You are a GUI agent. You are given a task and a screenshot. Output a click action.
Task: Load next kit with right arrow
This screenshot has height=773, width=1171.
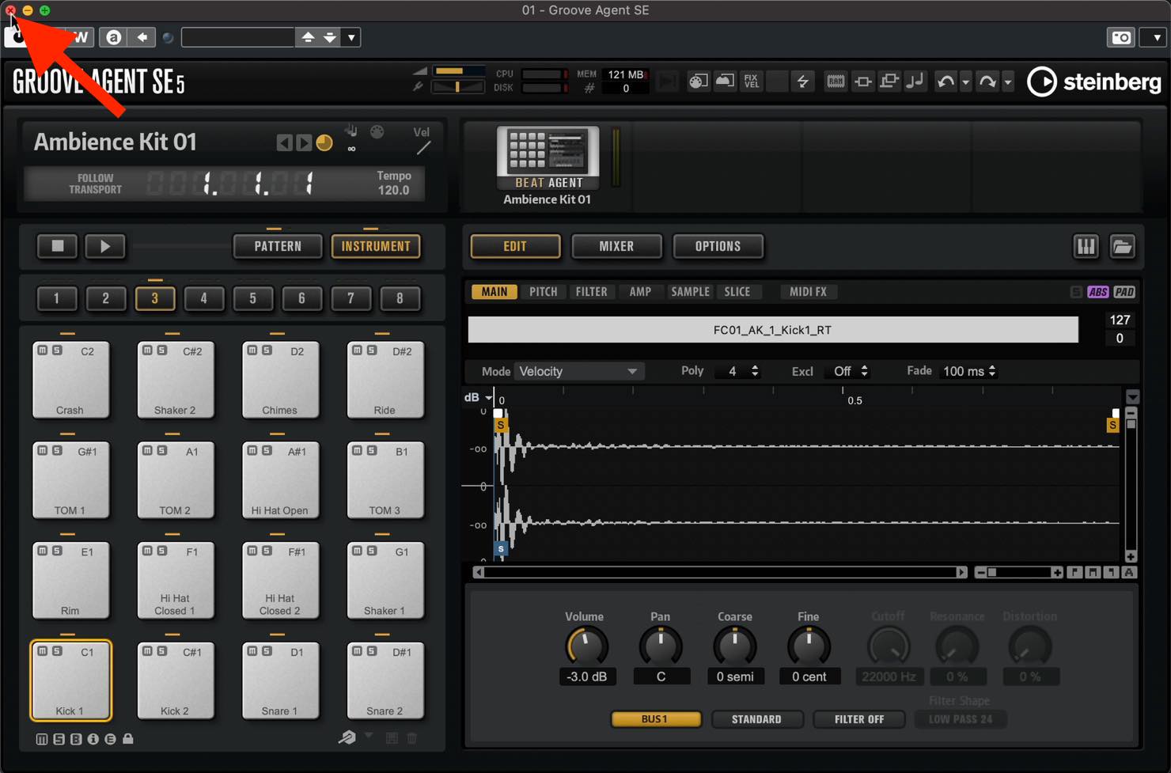tap(304, 143)
